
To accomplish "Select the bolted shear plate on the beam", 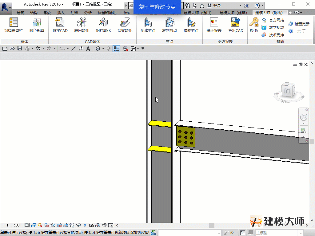I will click(x=185, y=137).
